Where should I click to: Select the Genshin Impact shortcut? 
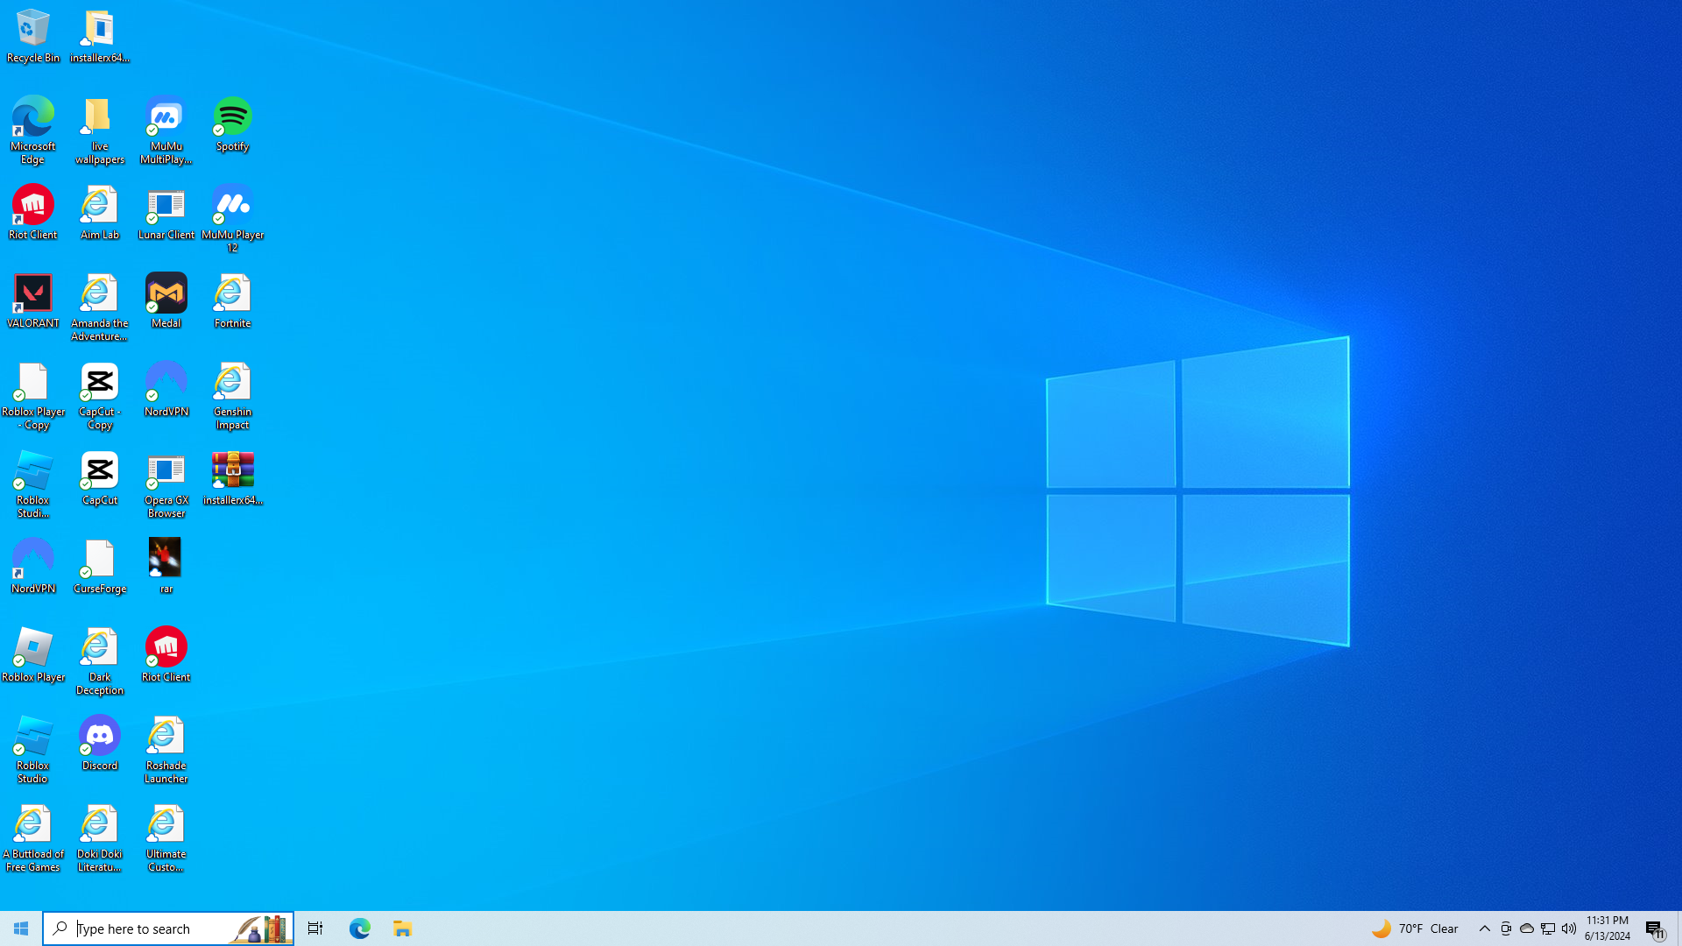coord(232,394)
